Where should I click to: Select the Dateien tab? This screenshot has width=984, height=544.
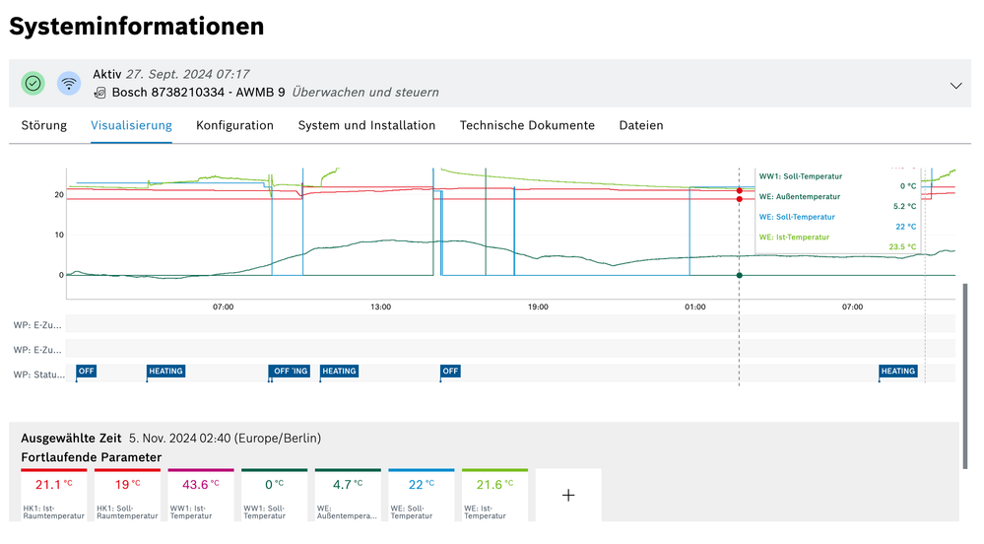pos(640,125)
